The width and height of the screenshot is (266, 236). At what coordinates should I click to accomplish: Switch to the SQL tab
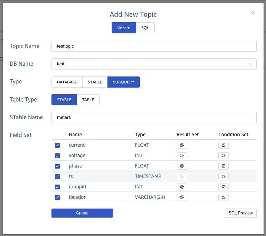pyautogui.click(x=145, y=28)
